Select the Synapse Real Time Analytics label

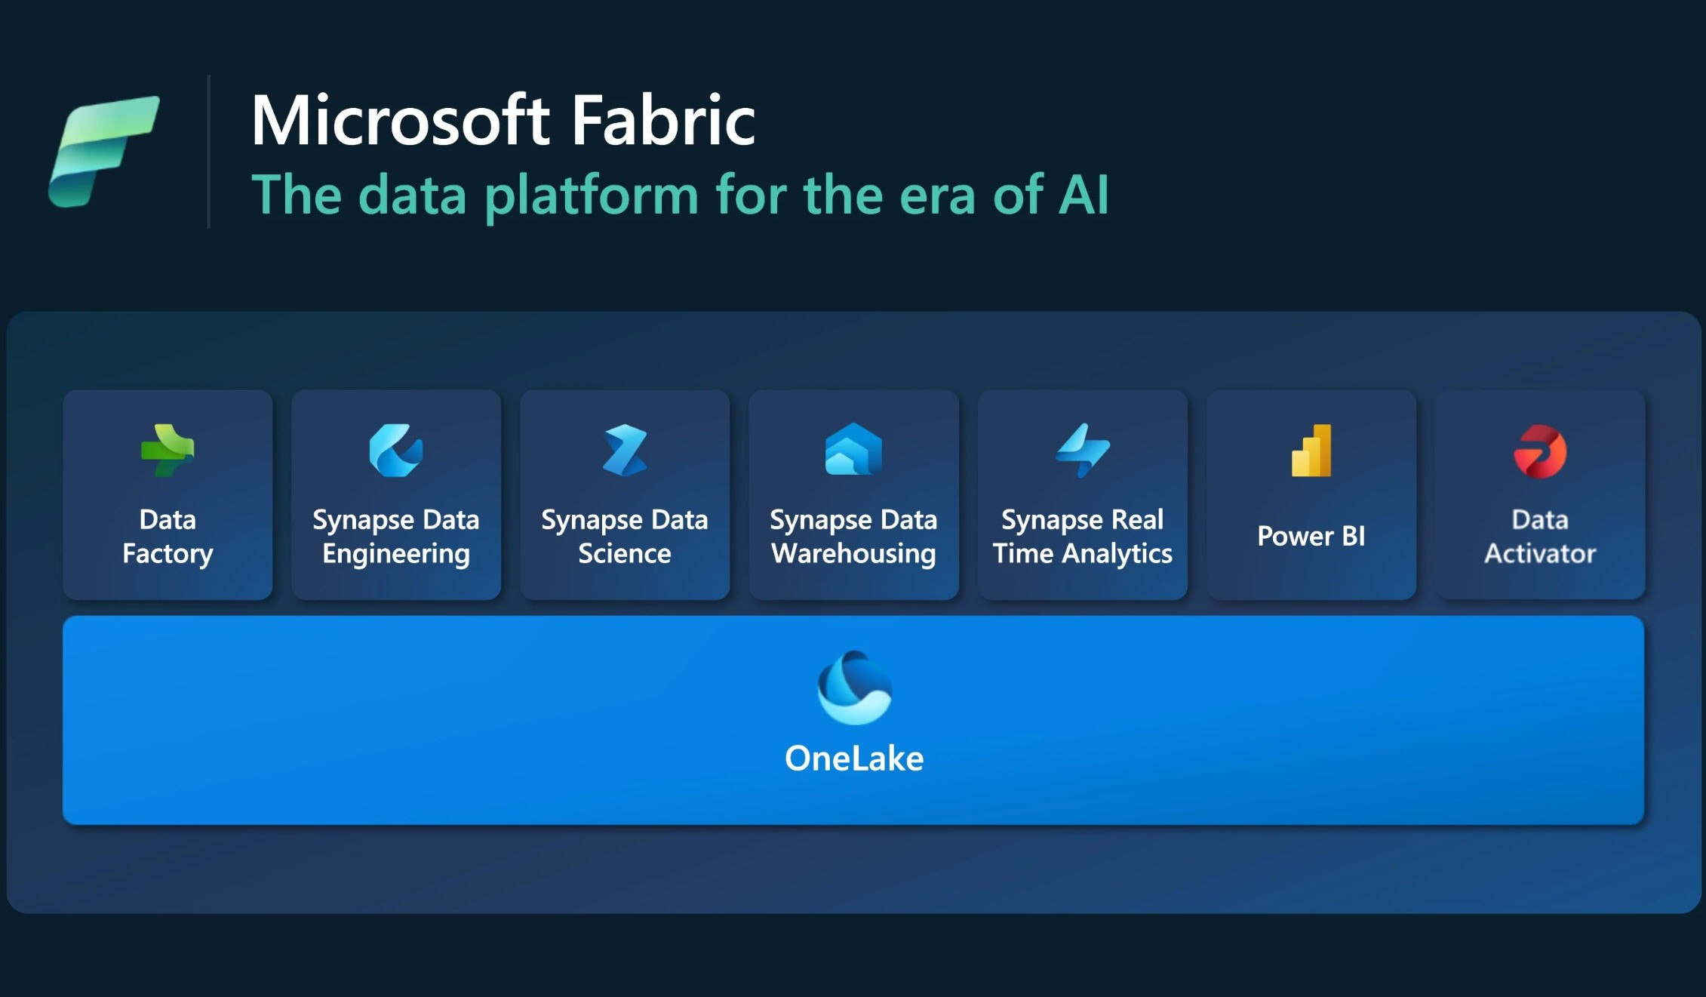point(1083,537)
